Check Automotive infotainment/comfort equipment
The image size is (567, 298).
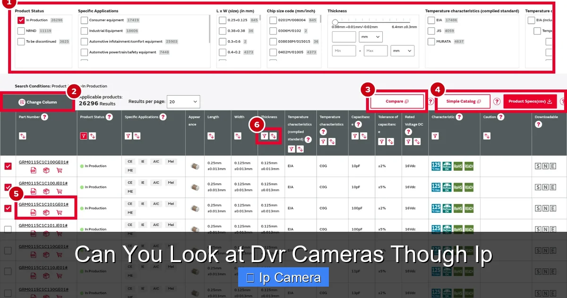click(x=84, y=42)
